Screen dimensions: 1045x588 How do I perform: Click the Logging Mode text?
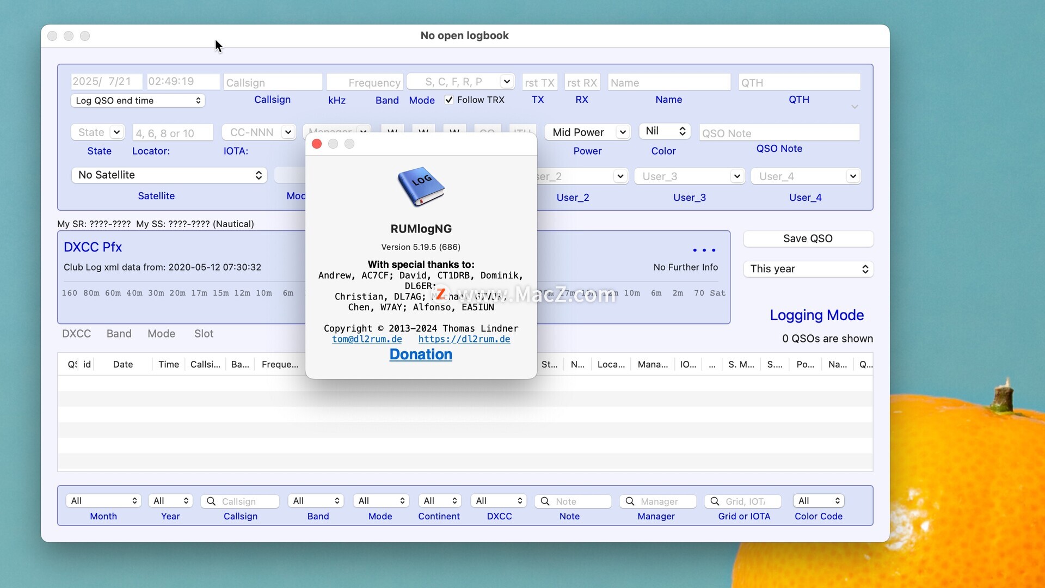[x=816, y=315]
